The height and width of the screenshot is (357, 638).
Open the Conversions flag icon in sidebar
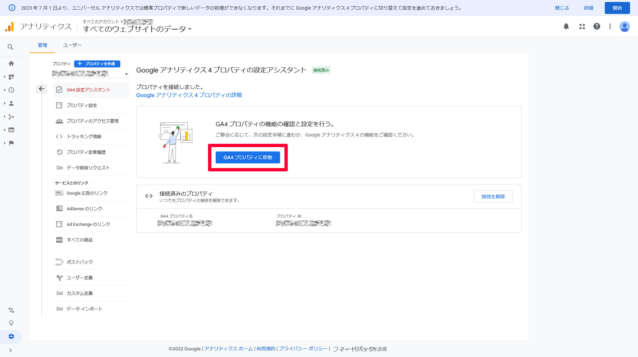(11, 143)
